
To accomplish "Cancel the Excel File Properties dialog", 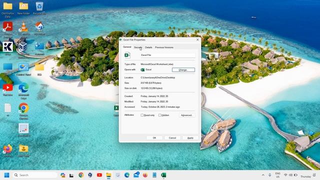I will click(172, 138).
